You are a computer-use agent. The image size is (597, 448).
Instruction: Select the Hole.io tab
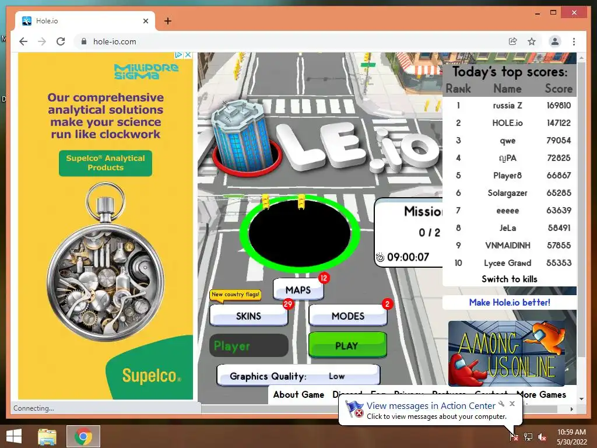(x=85, y=21)
